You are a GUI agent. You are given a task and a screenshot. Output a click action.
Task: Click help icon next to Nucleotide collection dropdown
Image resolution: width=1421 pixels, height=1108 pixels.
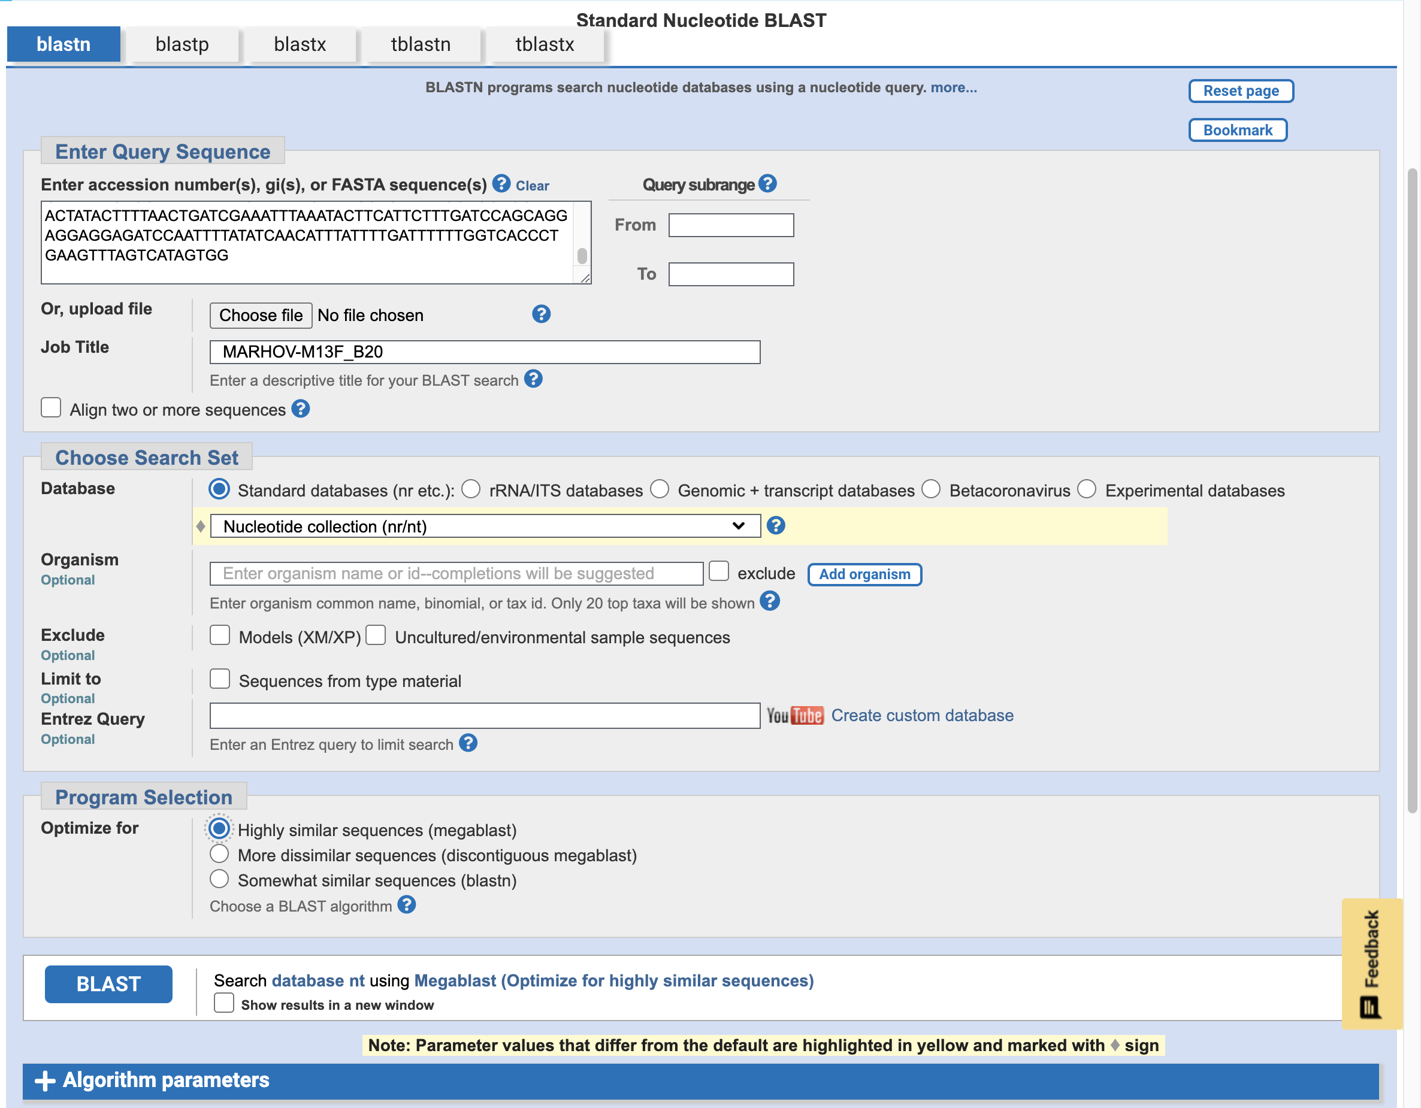[x=776, y=525]
